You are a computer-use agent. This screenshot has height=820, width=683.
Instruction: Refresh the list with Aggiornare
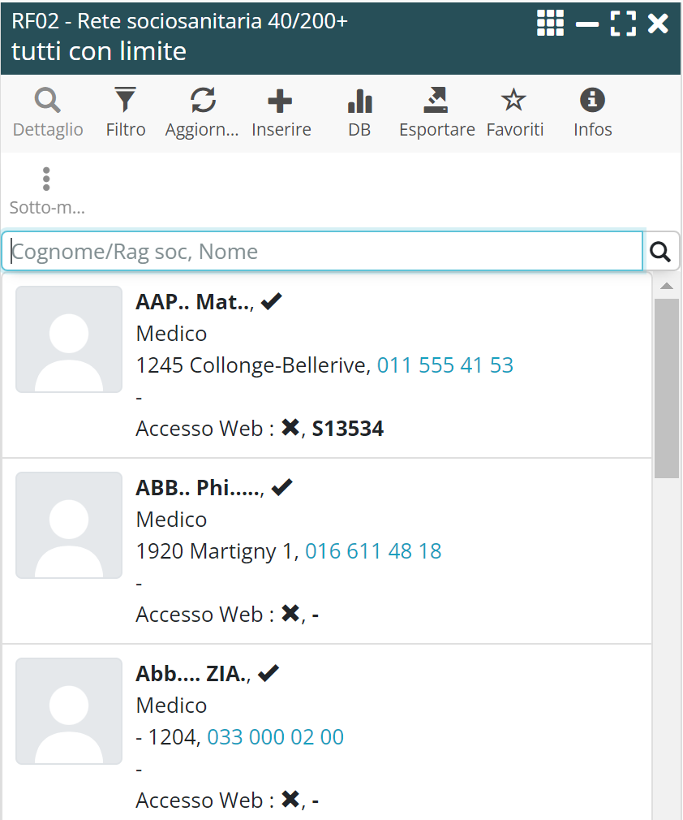[202, 113]
